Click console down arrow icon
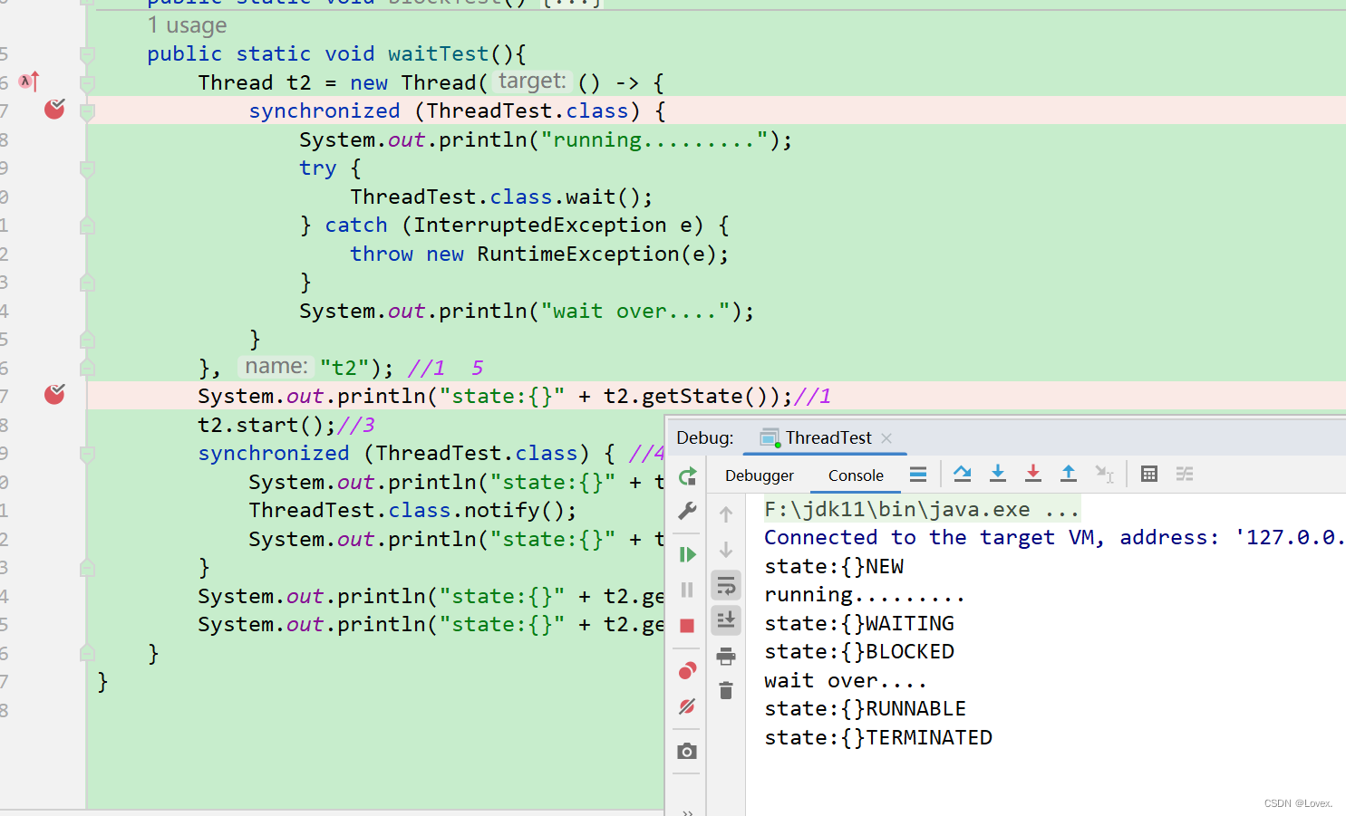1346x816 pixels. [x=726, y=550]
